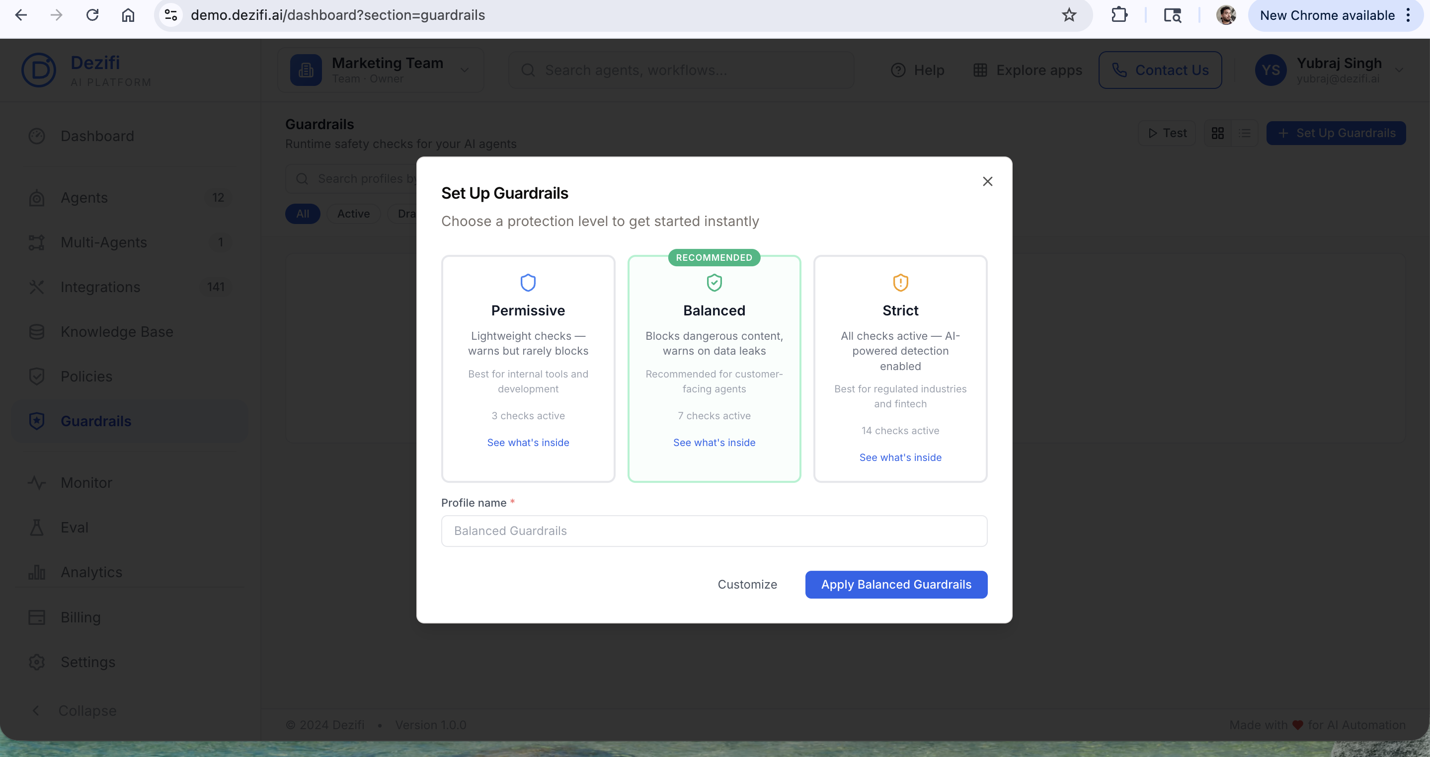
Task: Focus the Search agents, workflows field
Action: click(681, 70)
